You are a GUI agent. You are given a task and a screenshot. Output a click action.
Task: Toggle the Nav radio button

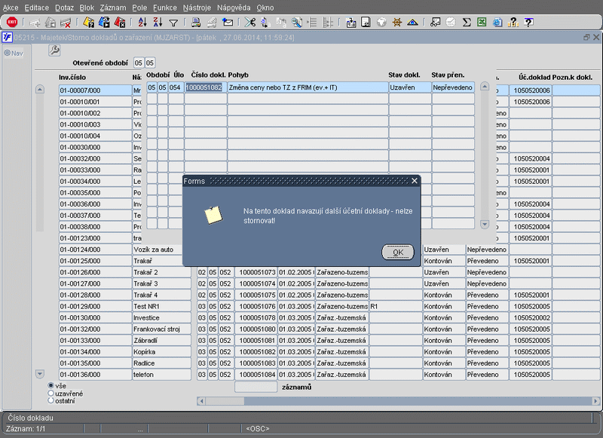7,53
